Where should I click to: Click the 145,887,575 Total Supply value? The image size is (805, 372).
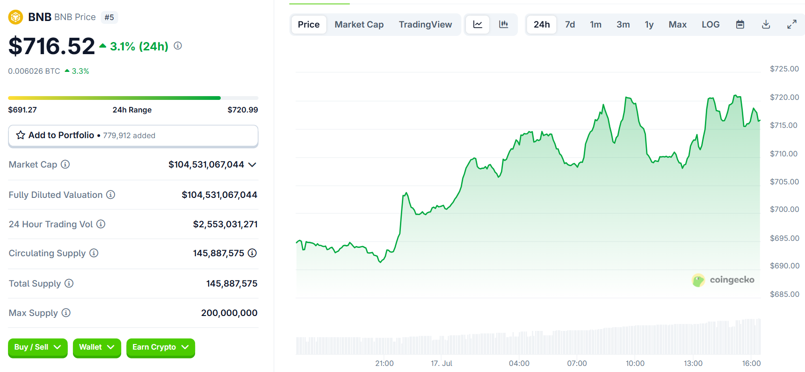pyautogui.click(x=232, y=283)
